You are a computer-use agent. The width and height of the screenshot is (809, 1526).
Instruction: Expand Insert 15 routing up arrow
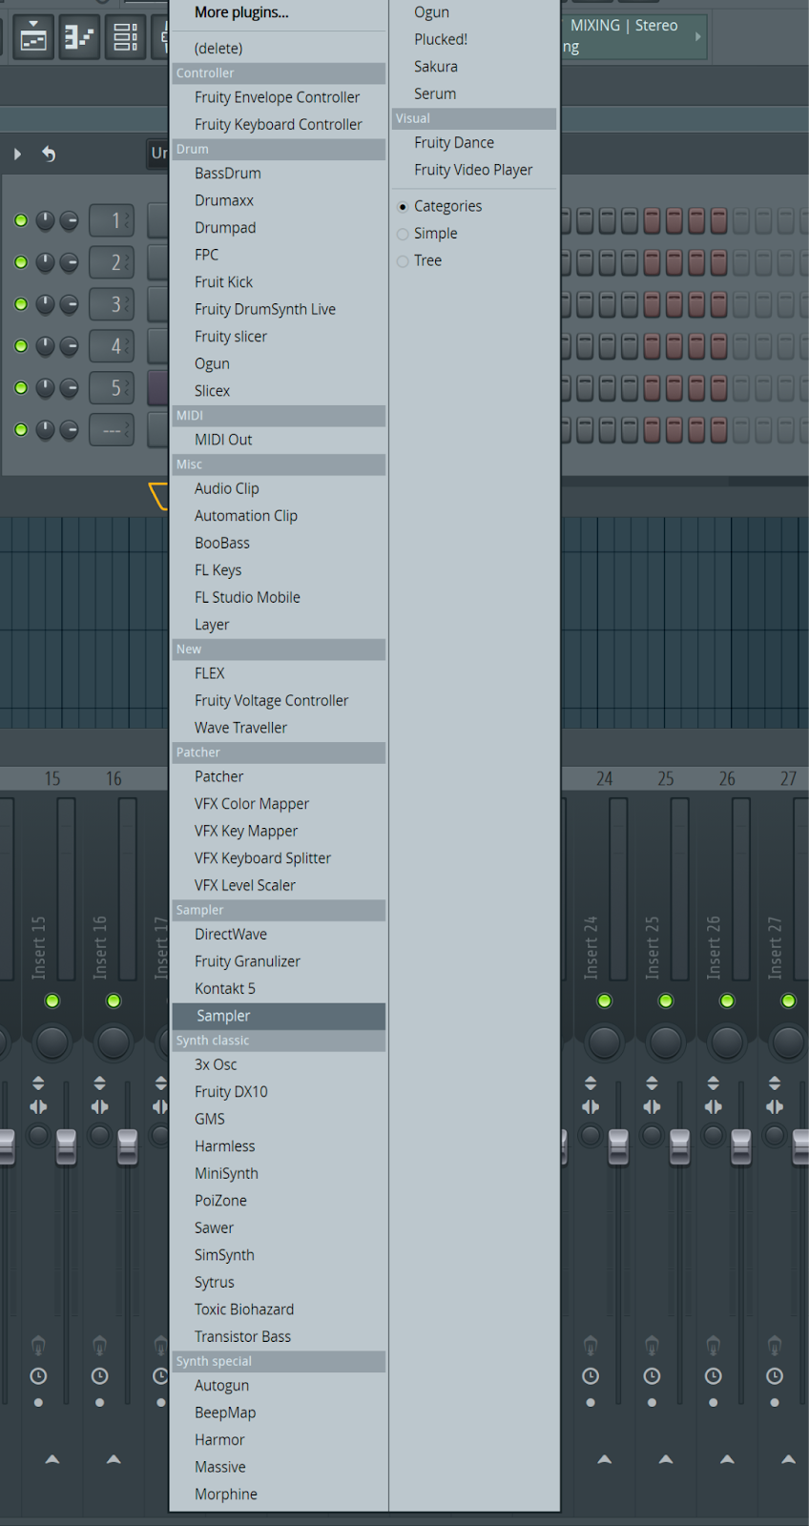(52, 1459)
